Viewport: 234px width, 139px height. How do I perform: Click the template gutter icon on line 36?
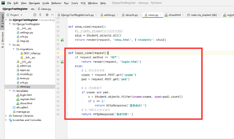[x=62, y=62]
